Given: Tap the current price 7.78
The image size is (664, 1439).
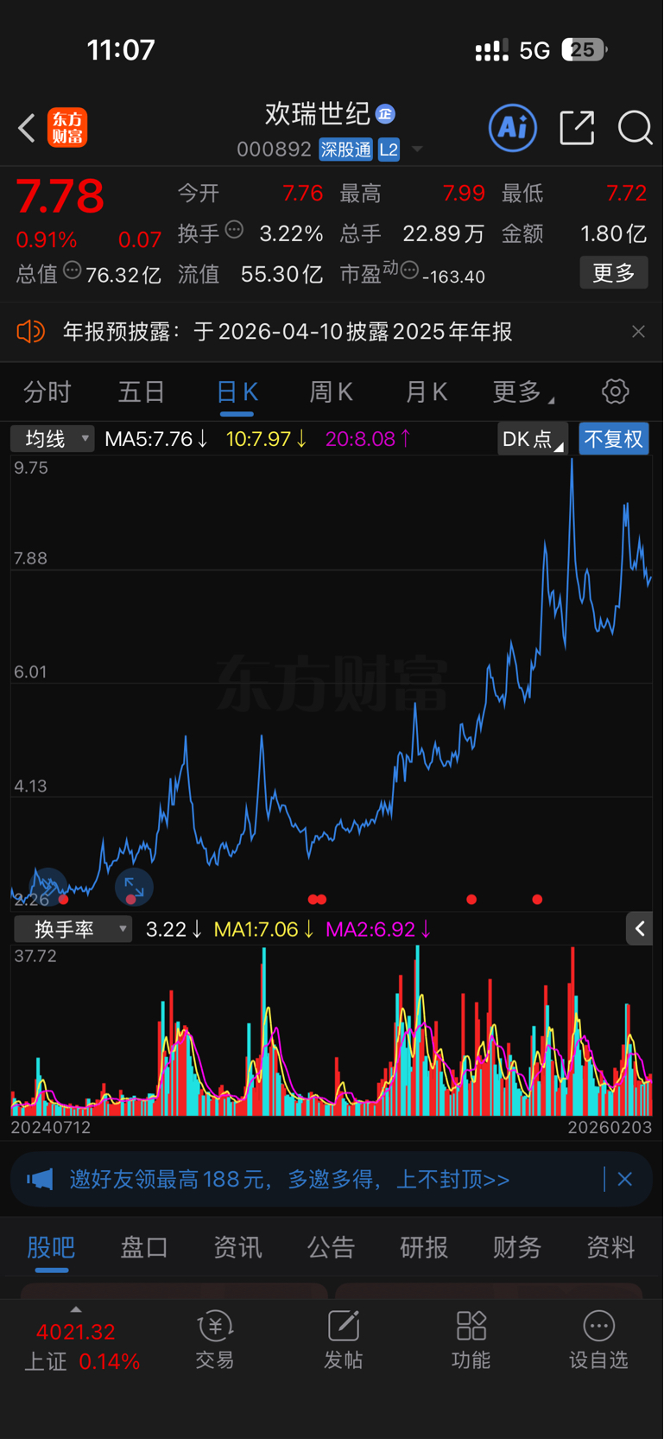Looking at the screenshot, I should (x=60, y=196).
